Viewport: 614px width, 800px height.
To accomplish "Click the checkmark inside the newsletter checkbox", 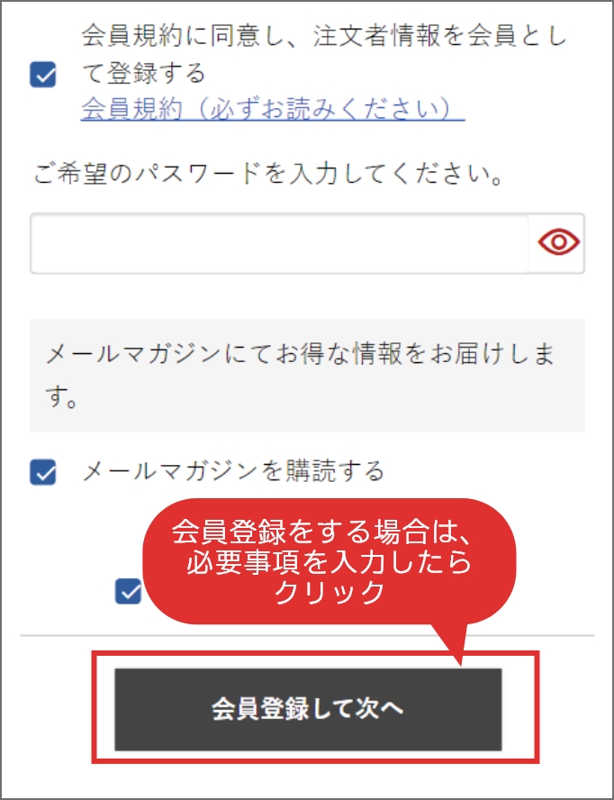I will point(43,472).
